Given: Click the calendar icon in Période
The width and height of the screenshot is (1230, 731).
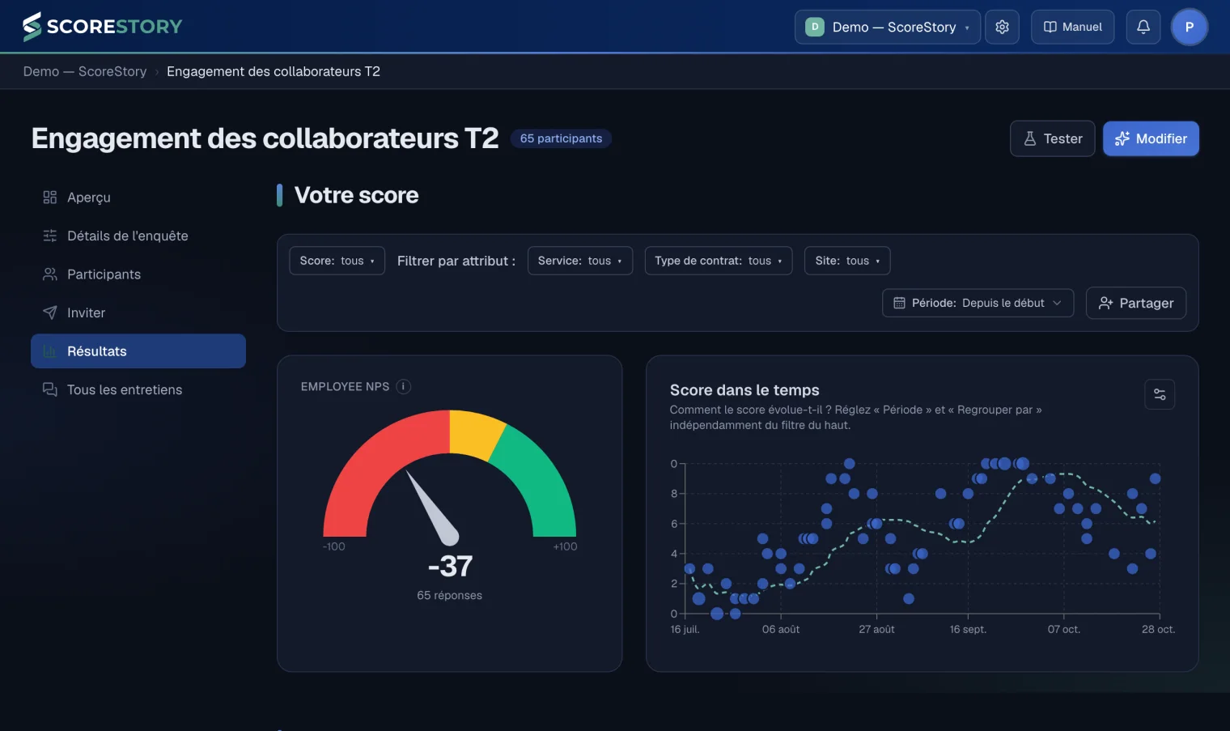Looking at the screenshot, I should (x=899, y=303).
